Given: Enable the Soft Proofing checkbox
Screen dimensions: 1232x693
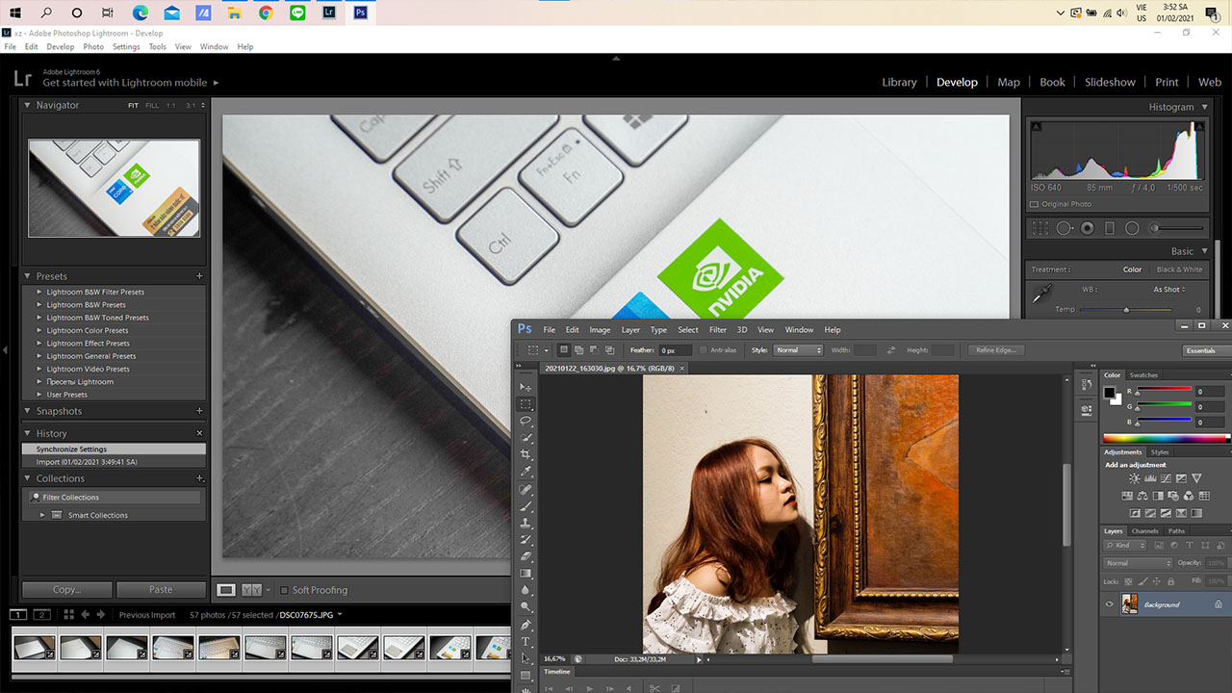Looking at the screenshot, I should tap(284, 590).
